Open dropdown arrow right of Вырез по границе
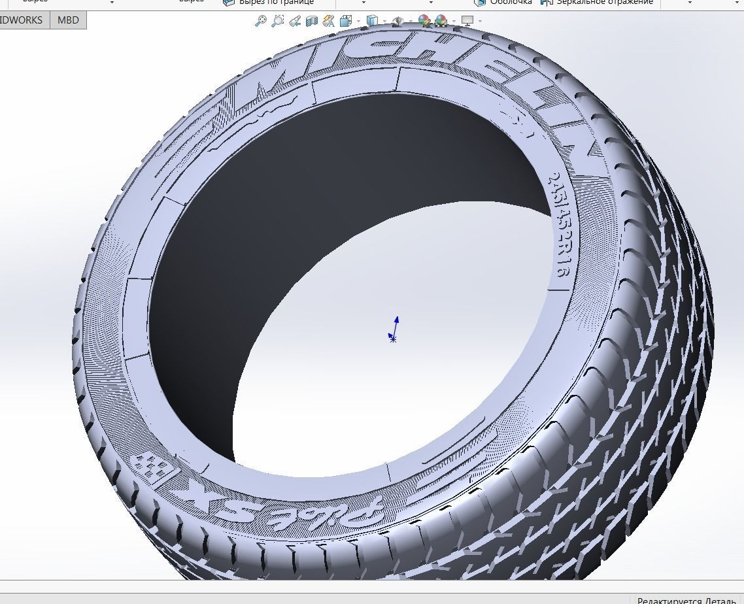The image size is (744, 604). click(x=364, y=3)
